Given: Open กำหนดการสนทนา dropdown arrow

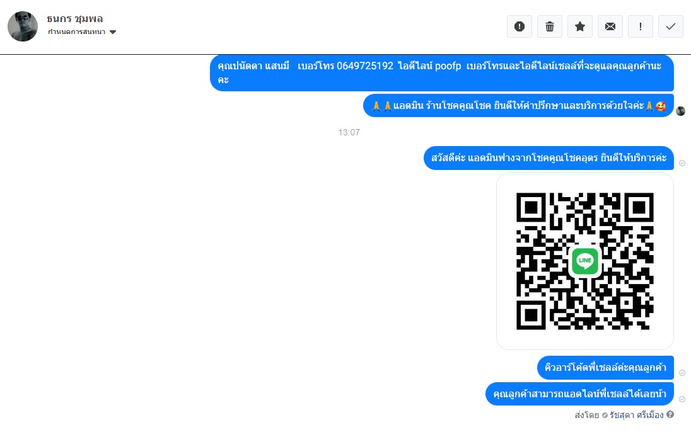Looking at the screenshot, I should click(113, 31).
